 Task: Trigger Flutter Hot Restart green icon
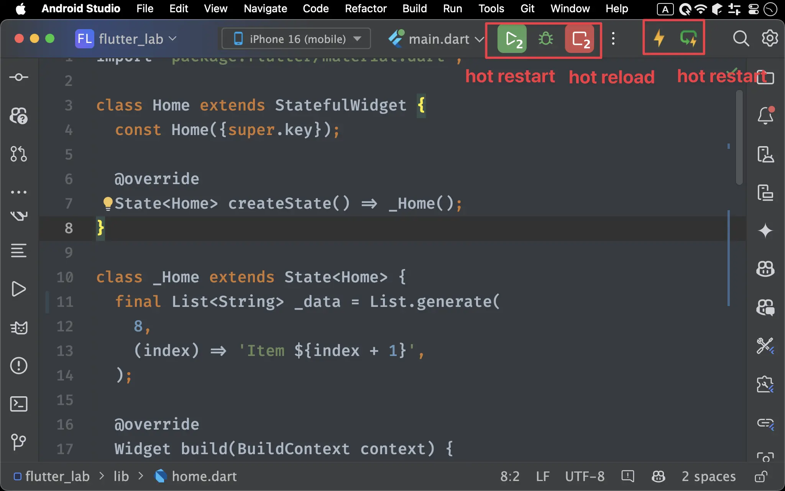pos(688,38)
